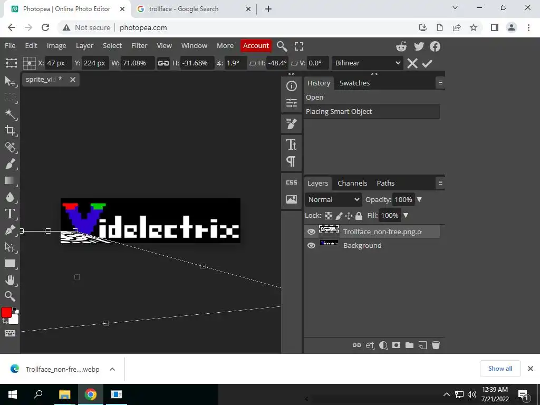Pick the red foreground color swatch
This screenshot has height=405, width=540.
[6, 313]
